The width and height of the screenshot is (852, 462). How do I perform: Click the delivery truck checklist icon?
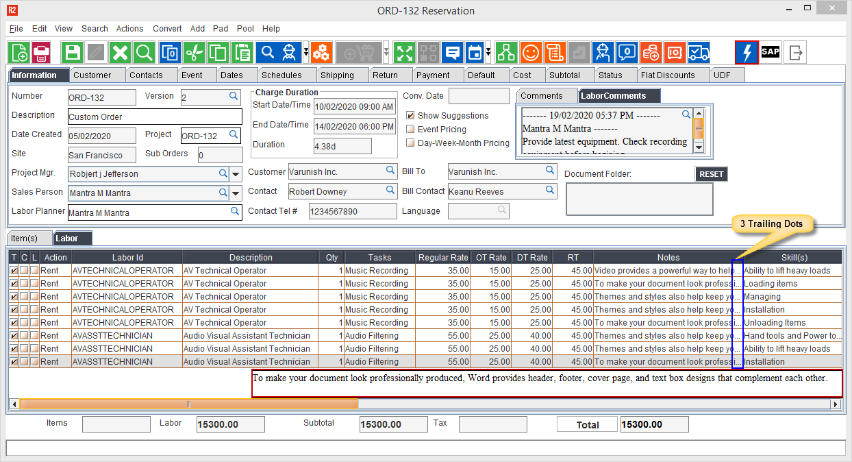pos(699,53)
